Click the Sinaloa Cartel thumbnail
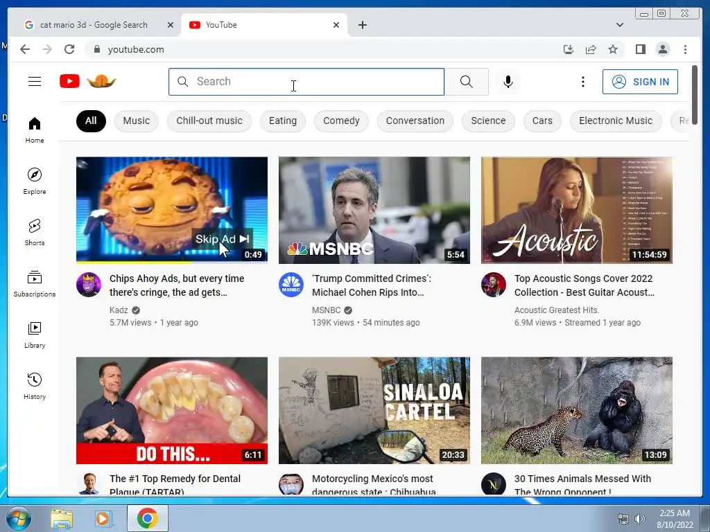710x532 pixels. [374, 410]
